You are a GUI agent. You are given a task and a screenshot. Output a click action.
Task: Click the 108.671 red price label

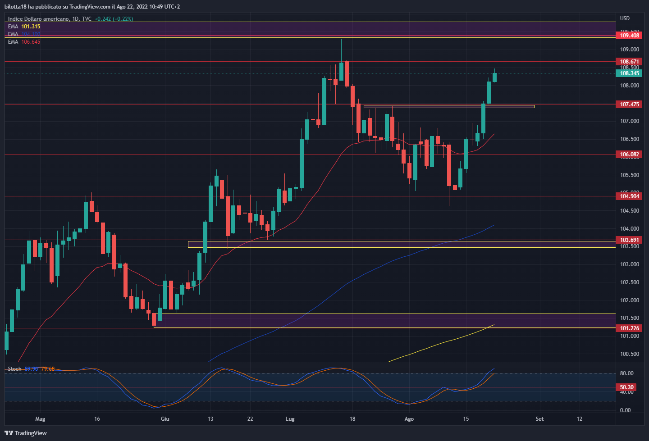629,62
